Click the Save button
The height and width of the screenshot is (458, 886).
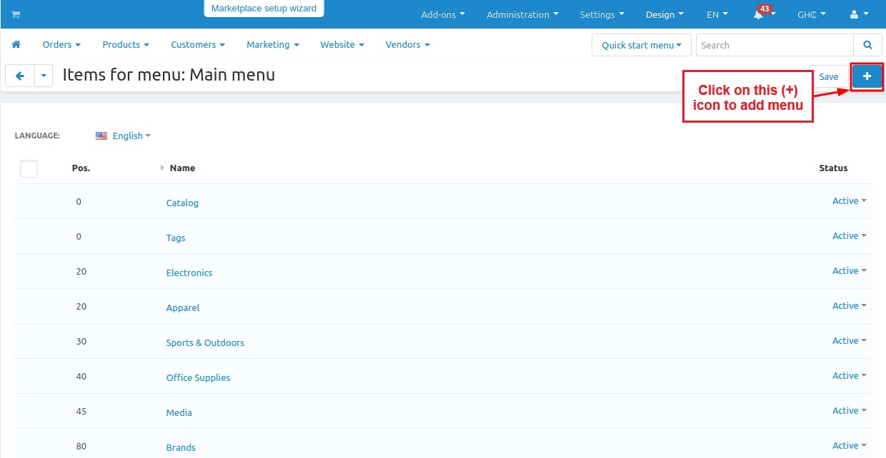(x=828, y=76)
